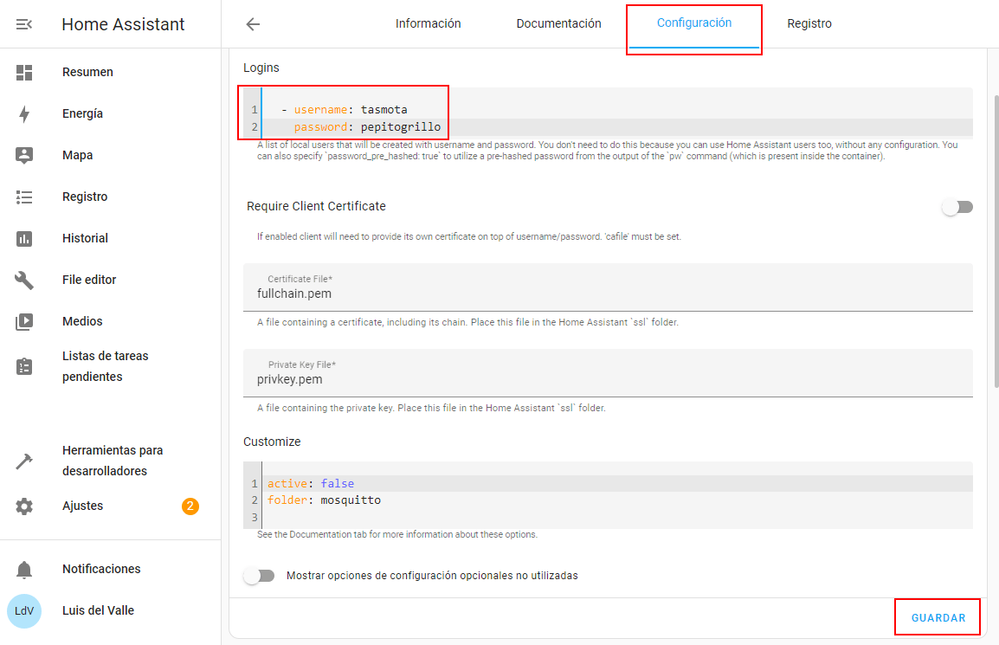
Task: Click the back arrow button
Action: 253,24
